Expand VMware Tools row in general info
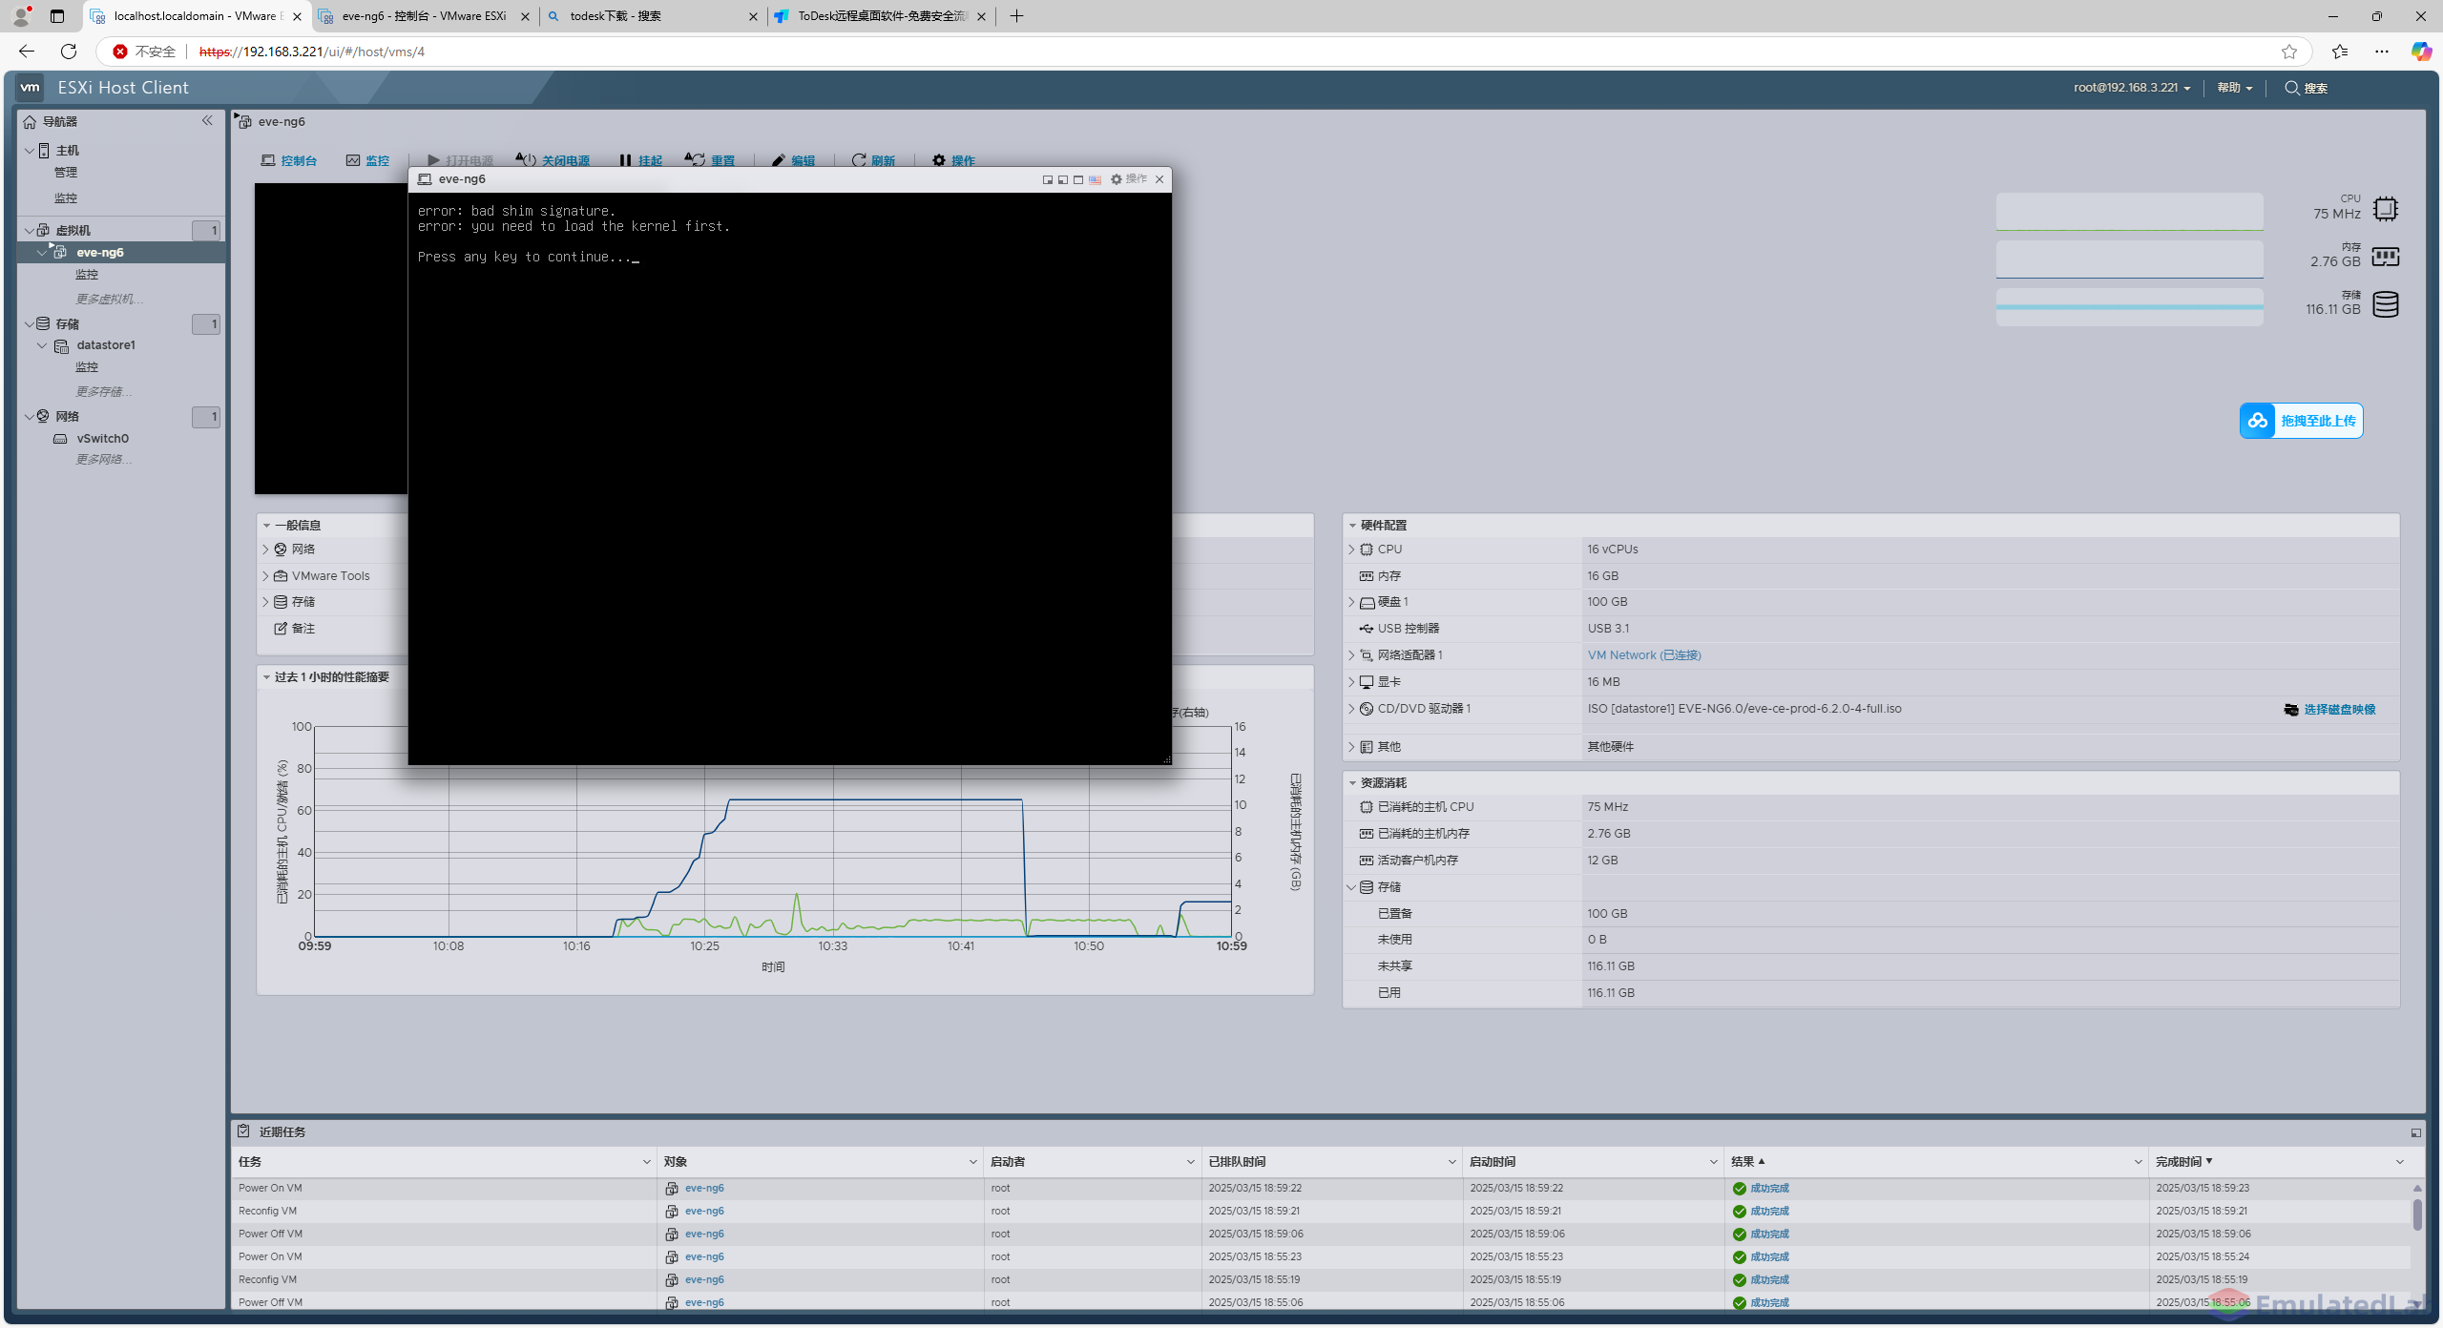Image resolution: width=2443 pixels, height=1328 pixels. click(x=265, y=576)
